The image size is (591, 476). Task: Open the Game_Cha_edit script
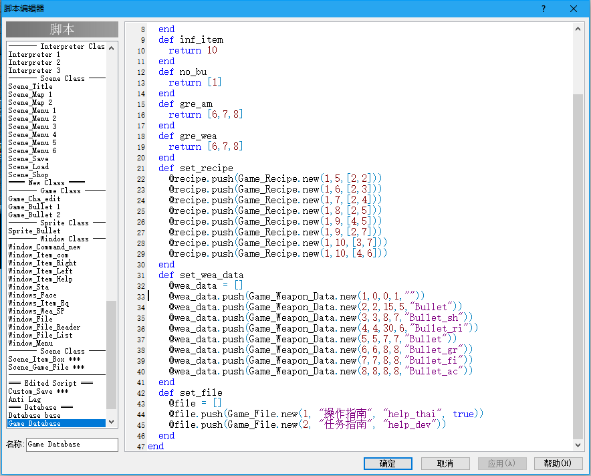pos(34,199)
